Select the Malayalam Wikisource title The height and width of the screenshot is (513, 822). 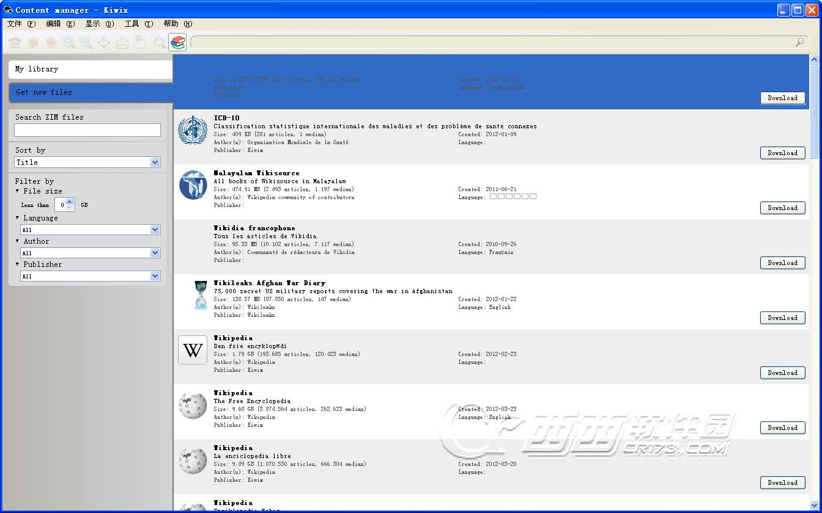click(257, 173)
